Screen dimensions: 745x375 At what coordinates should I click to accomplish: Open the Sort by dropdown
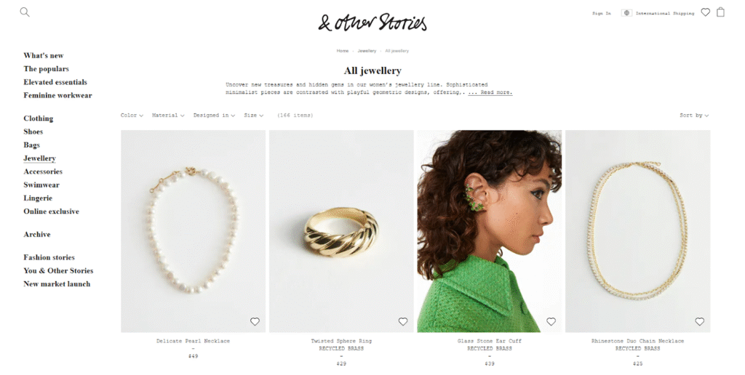point(693,116)
